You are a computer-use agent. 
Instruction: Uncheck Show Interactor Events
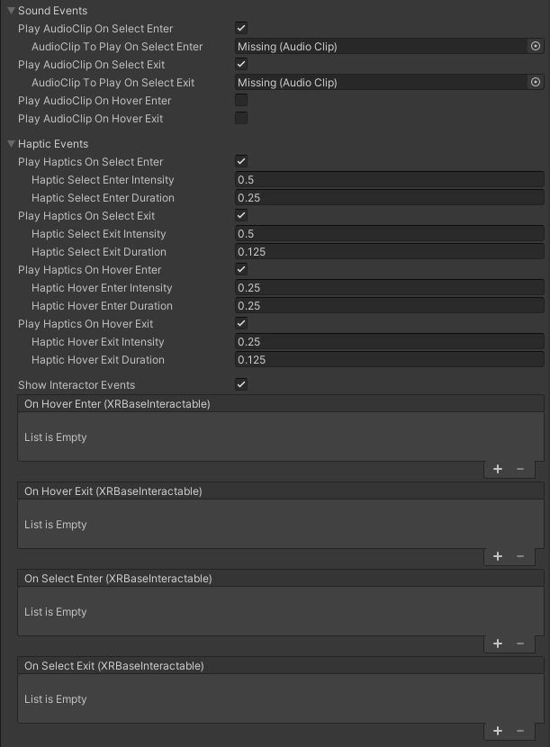[x=241, y=384]
